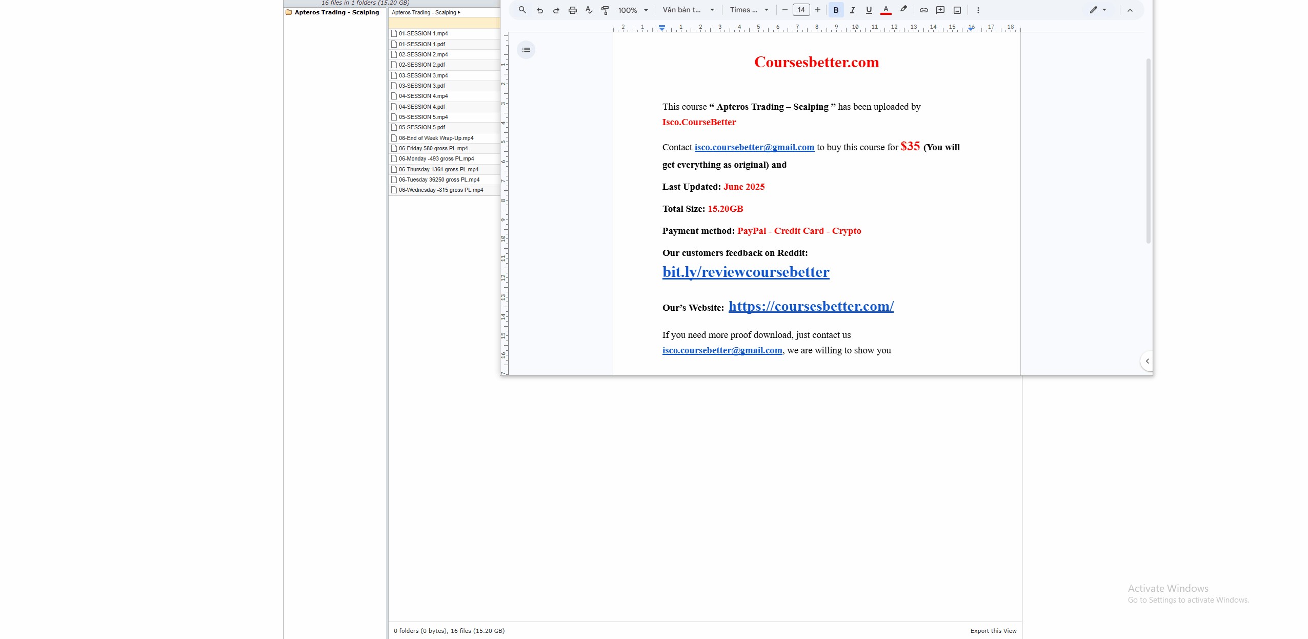Screen dimensions: 1308x639
Task: Click the search menus magnifier icon
Action: click(522, 10)
